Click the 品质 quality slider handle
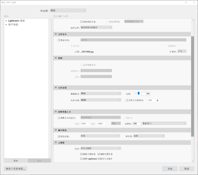 (x=139, y=93)
